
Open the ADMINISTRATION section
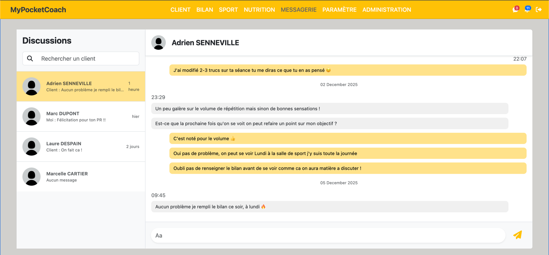click(386, 10)
